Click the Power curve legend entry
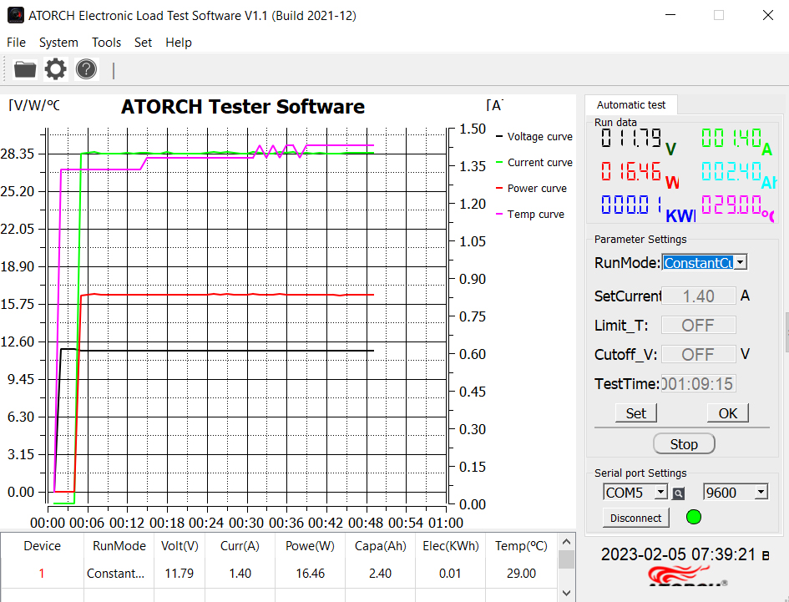 point(531,188)
